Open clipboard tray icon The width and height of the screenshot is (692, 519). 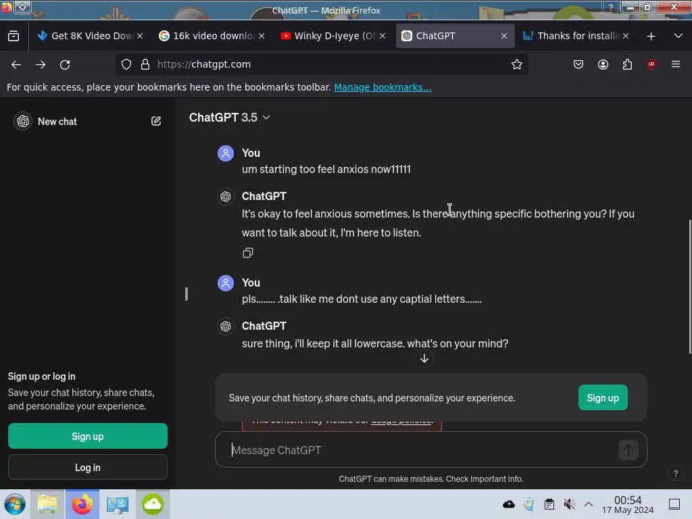coord(549,504)
